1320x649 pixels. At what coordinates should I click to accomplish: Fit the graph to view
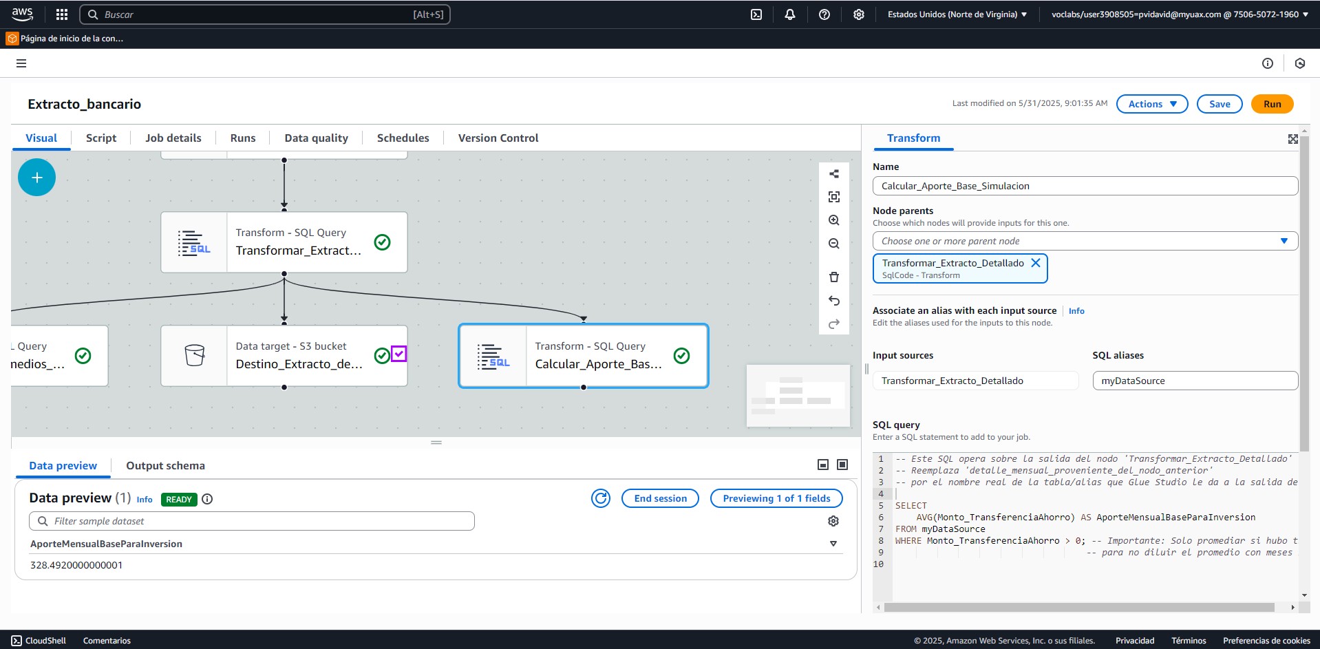point(834,197)
